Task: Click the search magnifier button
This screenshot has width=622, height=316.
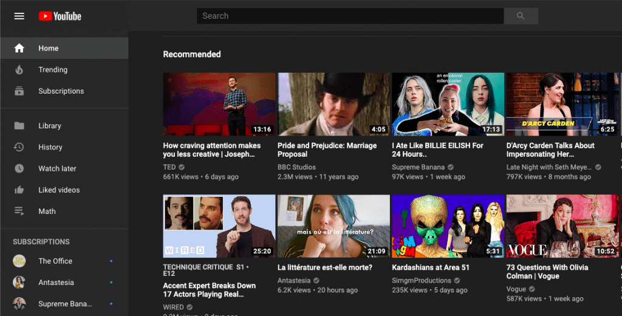Action: tap(521, 16)
